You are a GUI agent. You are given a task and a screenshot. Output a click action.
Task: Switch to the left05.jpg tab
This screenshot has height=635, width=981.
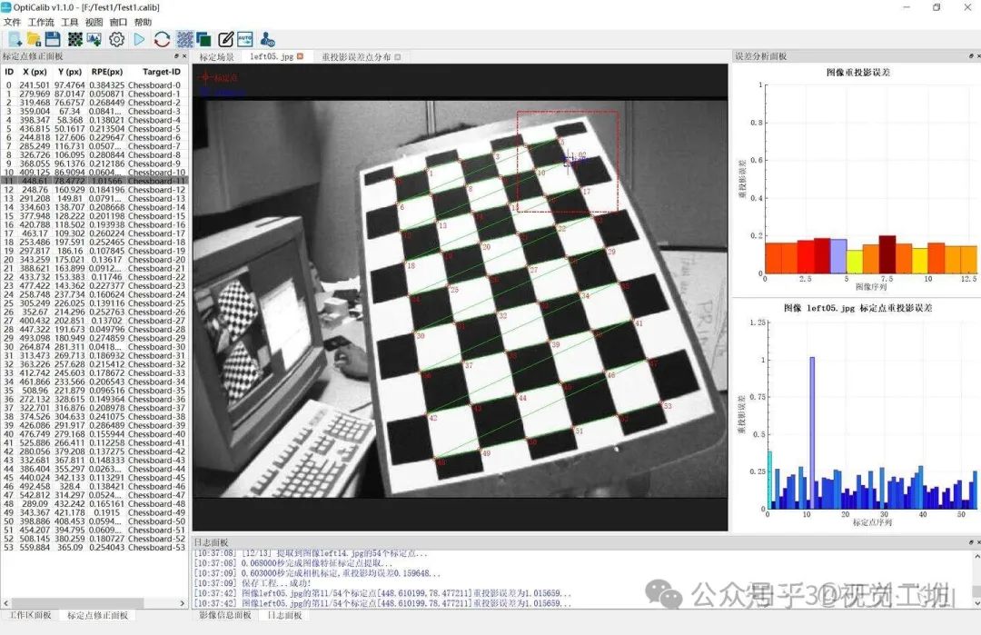(x=272, y=55)
